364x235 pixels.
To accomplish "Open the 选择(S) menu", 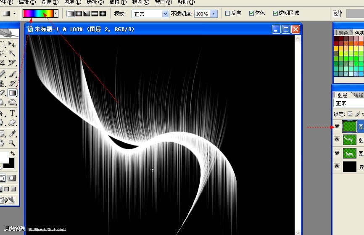I will pyautogui.click(x=95, y=3).
